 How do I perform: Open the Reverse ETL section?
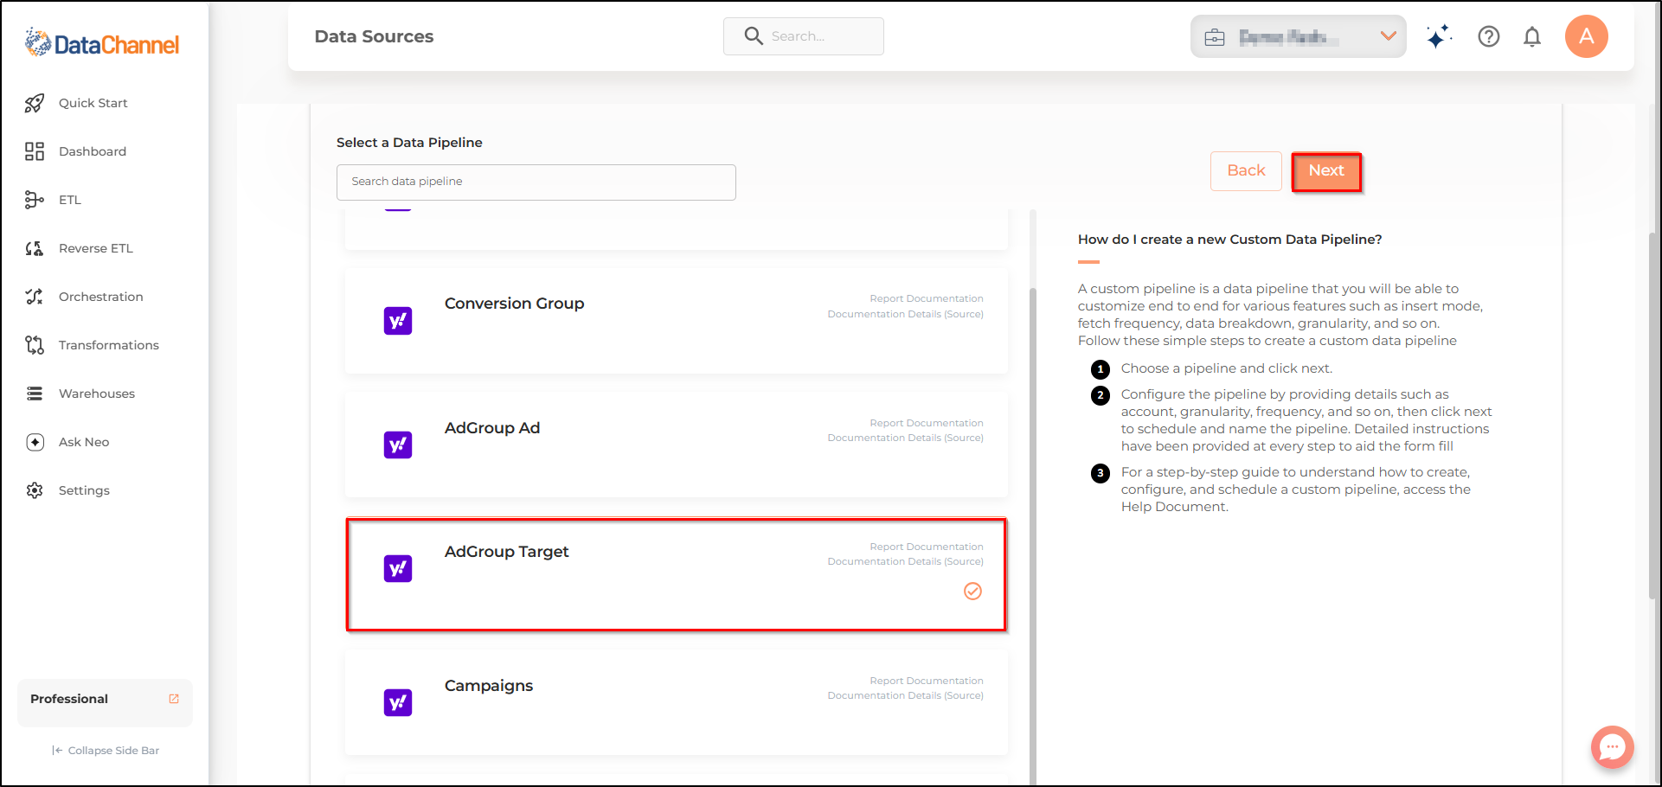[x=96, y=248]
